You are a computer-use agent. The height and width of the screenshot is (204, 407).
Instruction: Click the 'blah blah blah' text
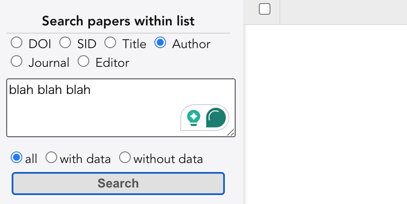50,90
